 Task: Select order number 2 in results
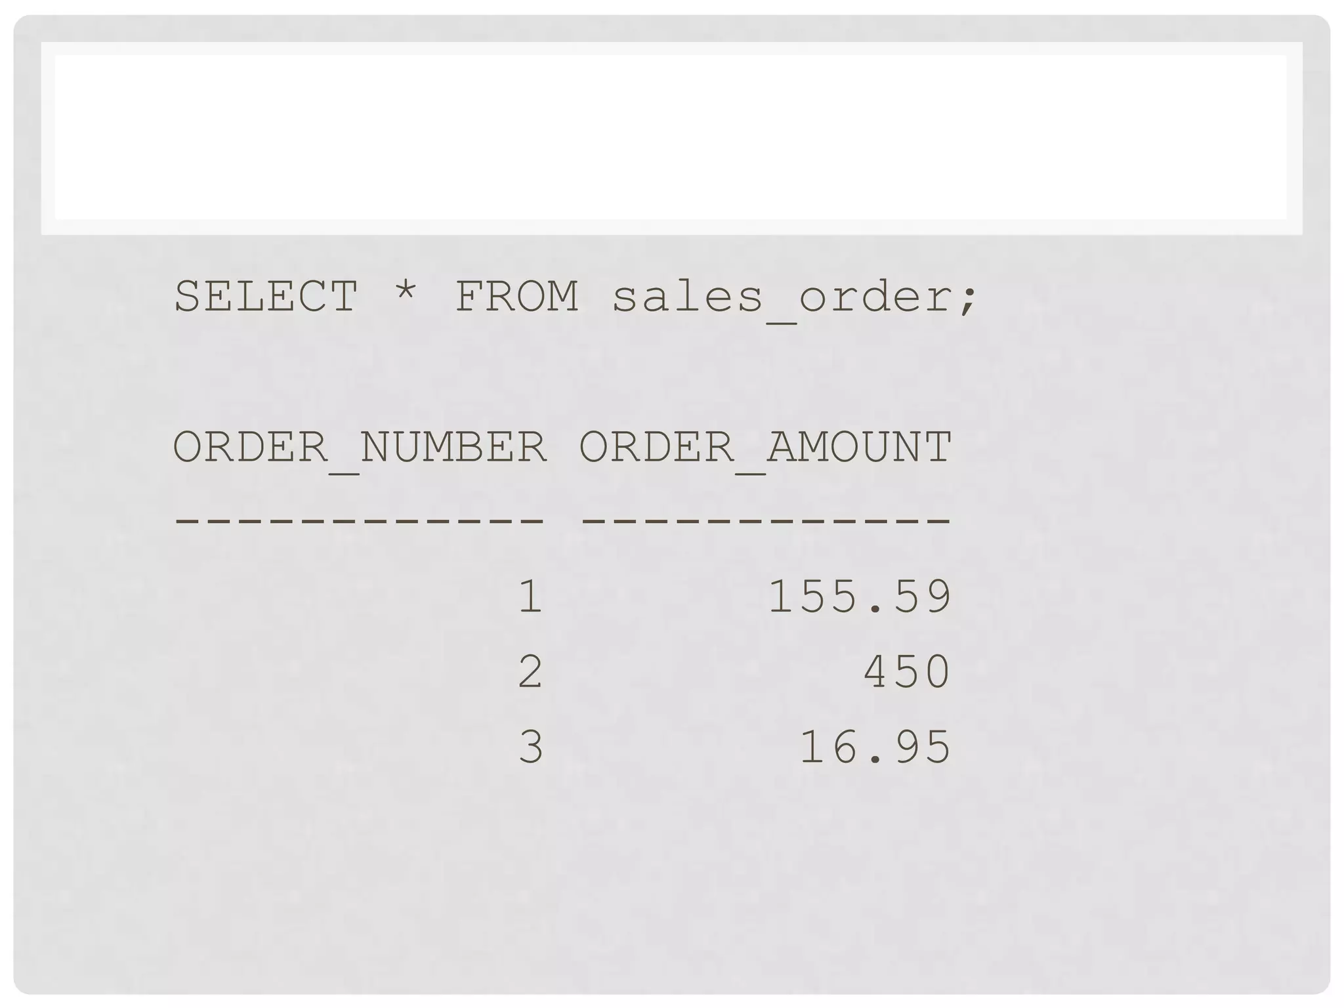[x=530, y=672]
